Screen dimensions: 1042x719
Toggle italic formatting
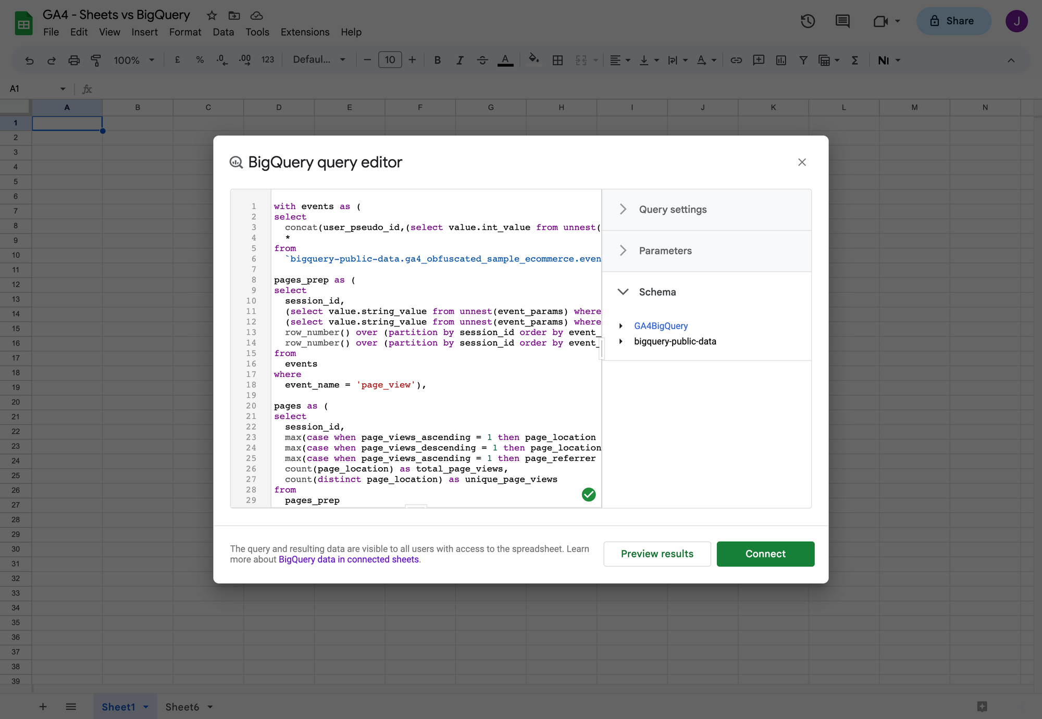tap(460, 60)
